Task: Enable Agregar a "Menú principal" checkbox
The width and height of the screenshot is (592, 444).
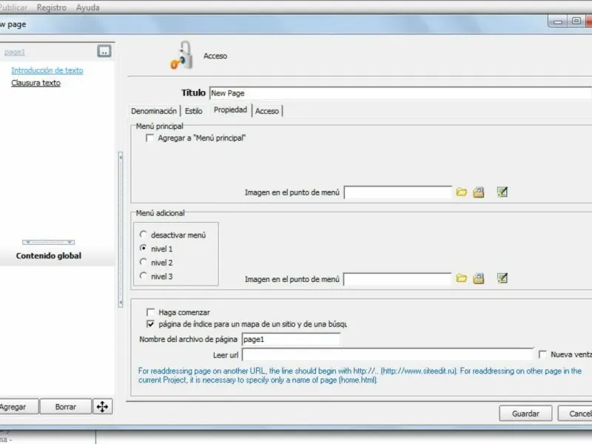Action: tap(150, 138)
